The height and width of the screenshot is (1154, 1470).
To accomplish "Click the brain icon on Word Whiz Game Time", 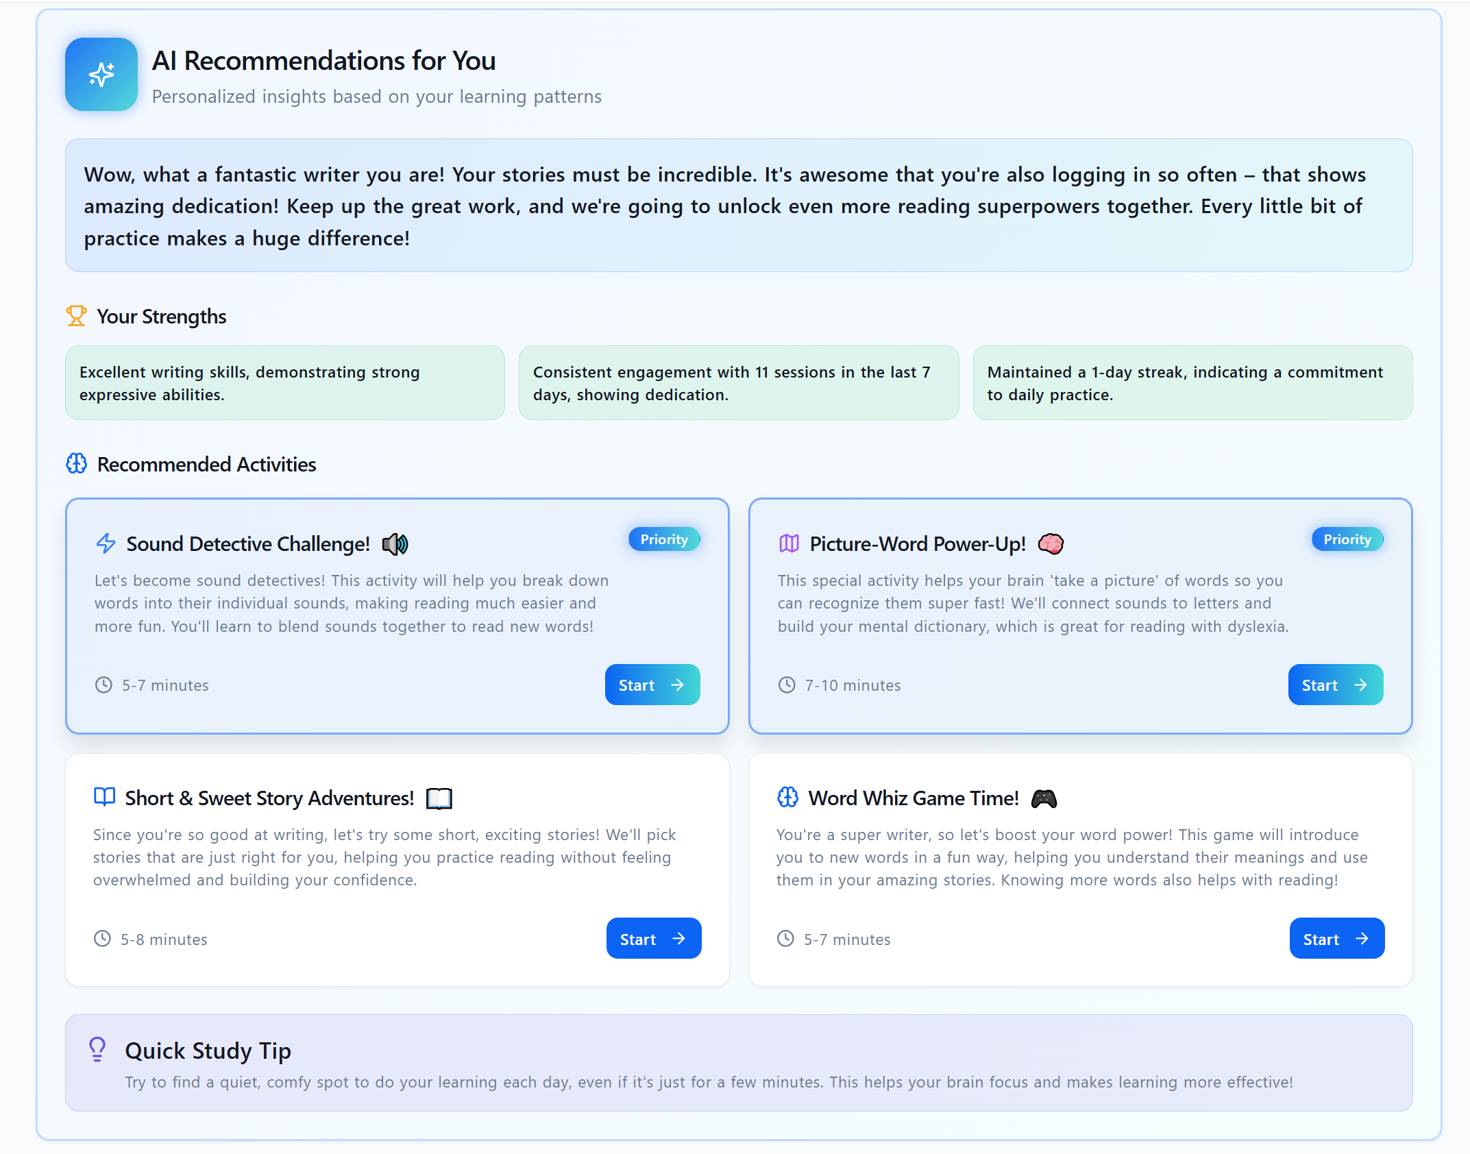I will point(787,797).
